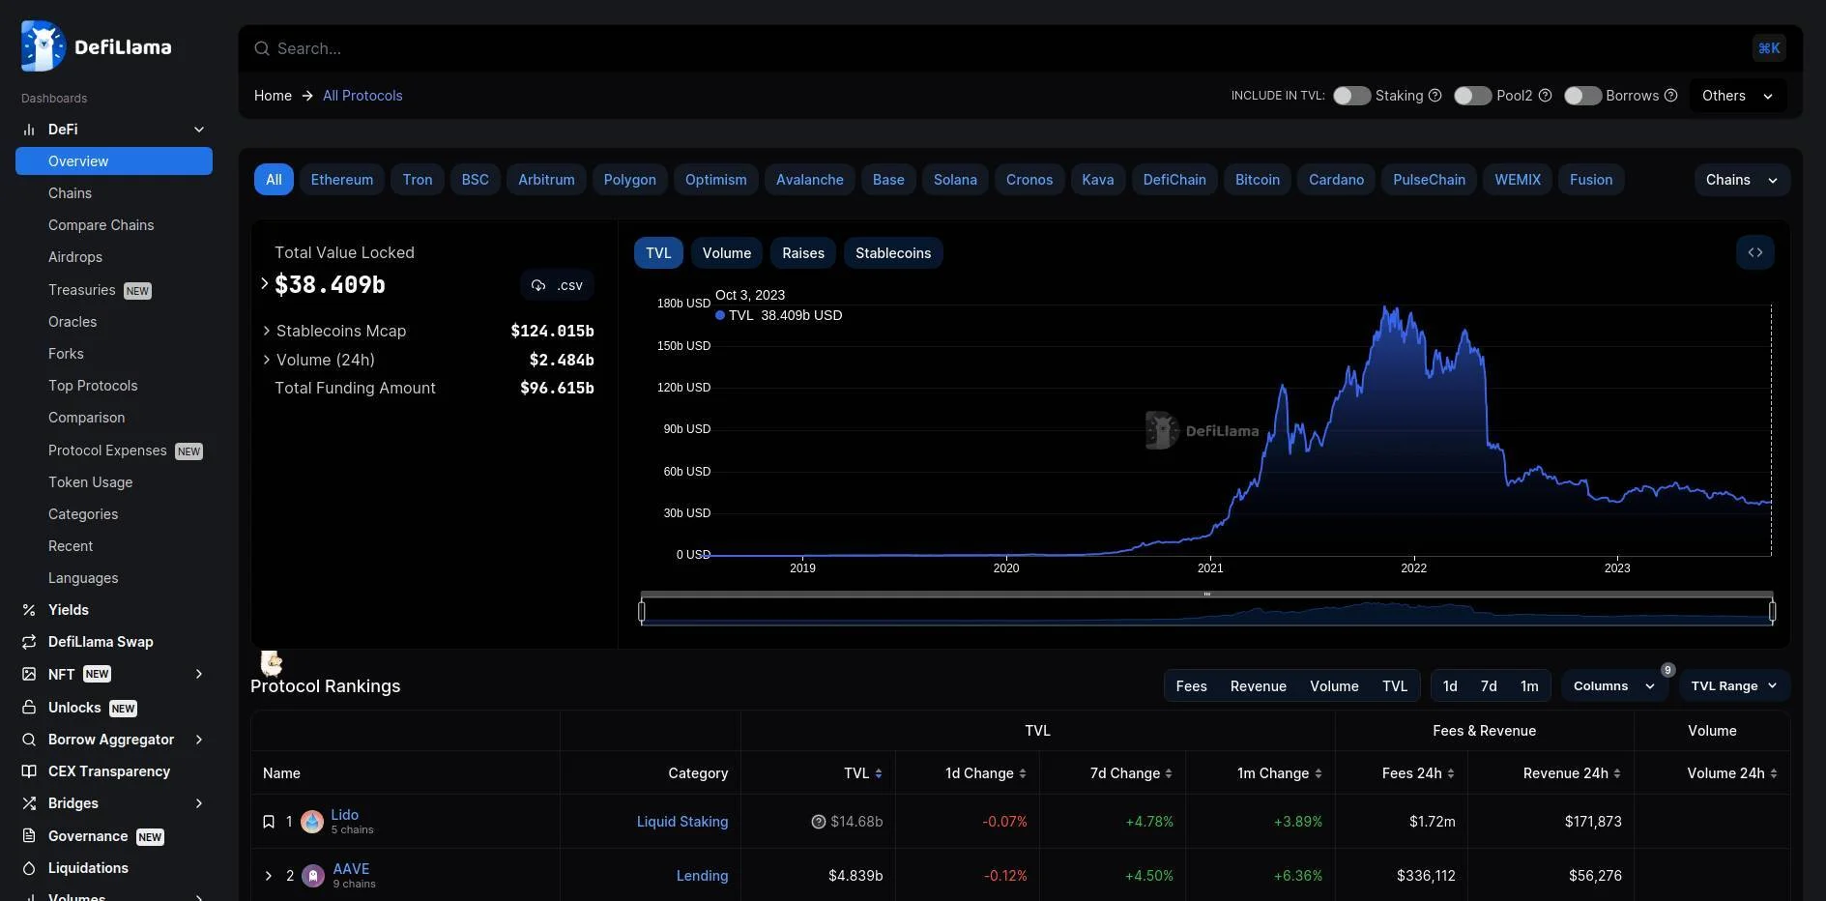Click the chart range slider's left handle

(642, 611)
